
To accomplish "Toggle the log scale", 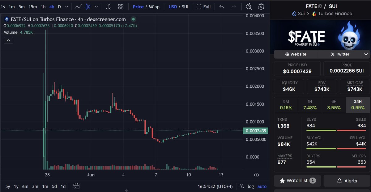I will 251,187.
